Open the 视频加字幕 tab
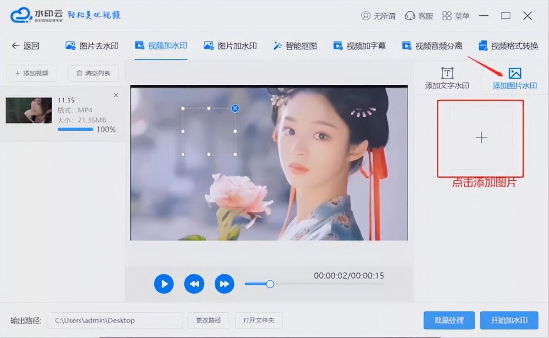The height and width of the screenshot is (338, 549). (359, 46)
